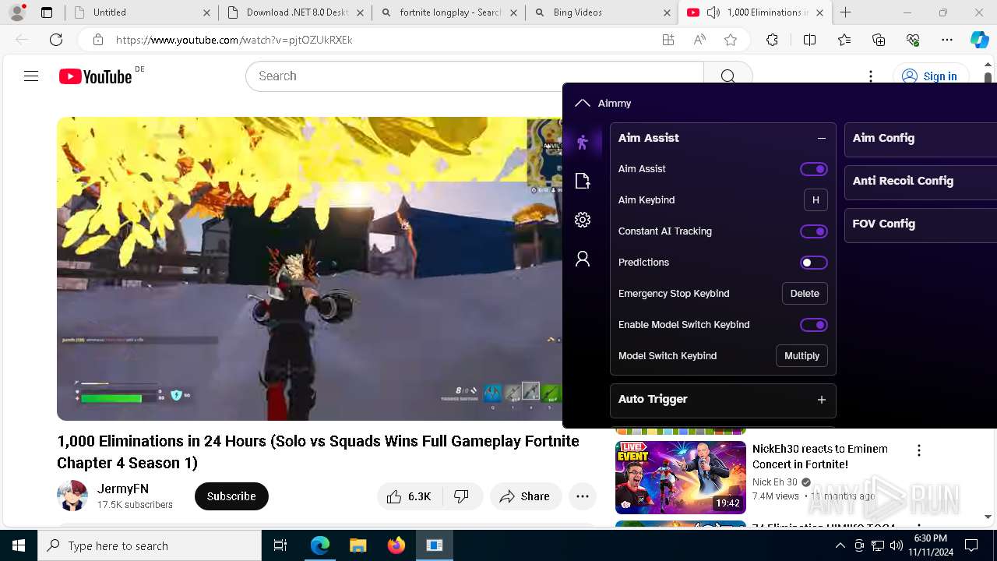
Task: Open File Explorer from taskbar
Action: [x=358, y=545]
